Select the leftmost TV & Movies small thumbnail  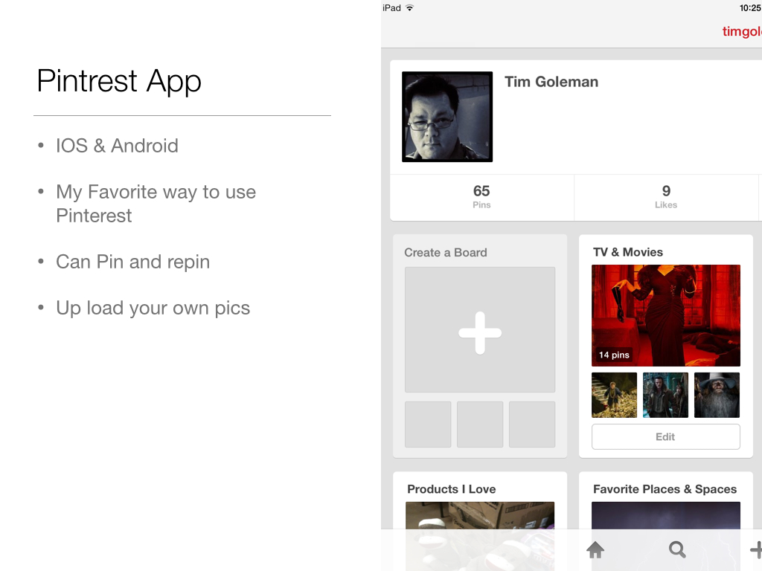[x=614, y=395]
